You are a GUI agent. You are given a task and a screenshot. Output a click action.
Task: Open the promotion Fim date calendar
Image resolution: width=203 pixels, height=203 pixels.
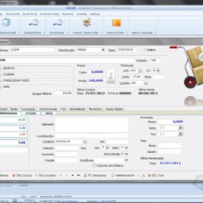pyautogui.click(x=181, y=134)
